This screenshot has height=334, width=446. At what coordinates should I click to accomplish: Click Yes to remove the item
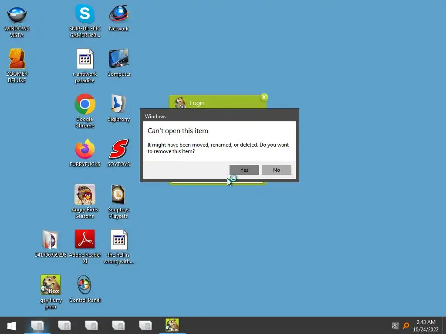coord(244,170)
